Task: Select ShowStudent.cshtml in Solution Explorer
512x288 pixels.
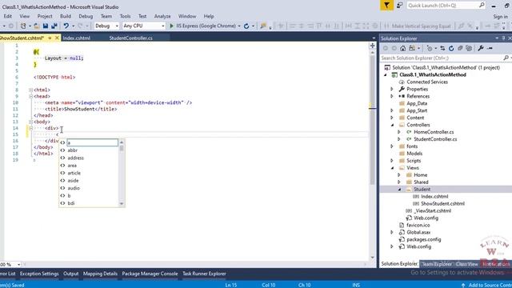Action: click(x=442, y=204)
